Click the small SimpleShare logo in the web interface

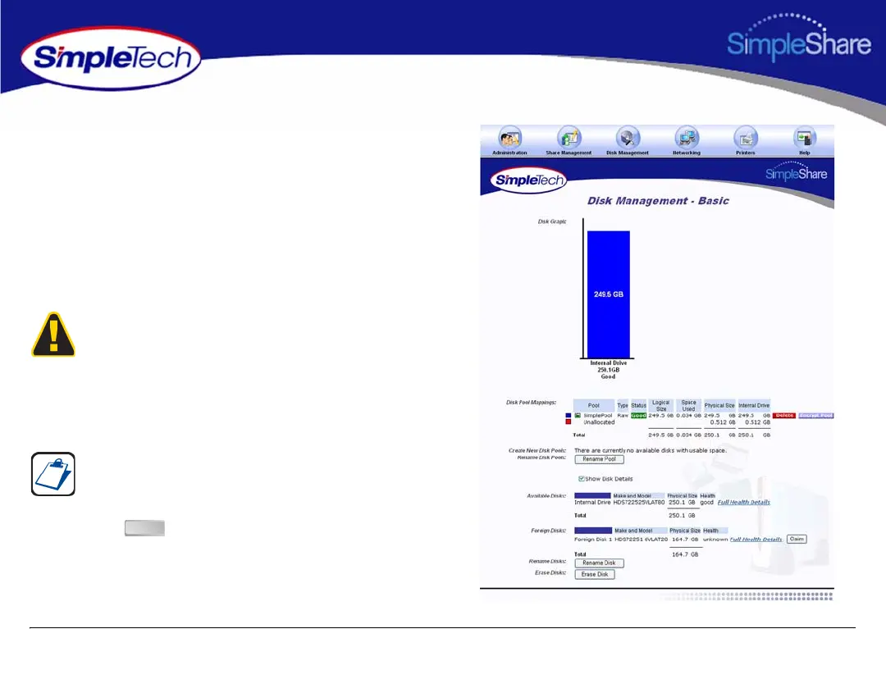click(796, 171)
